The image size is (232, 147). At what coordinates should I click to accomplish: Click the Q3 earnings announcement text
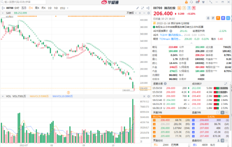tap(173, 23)
